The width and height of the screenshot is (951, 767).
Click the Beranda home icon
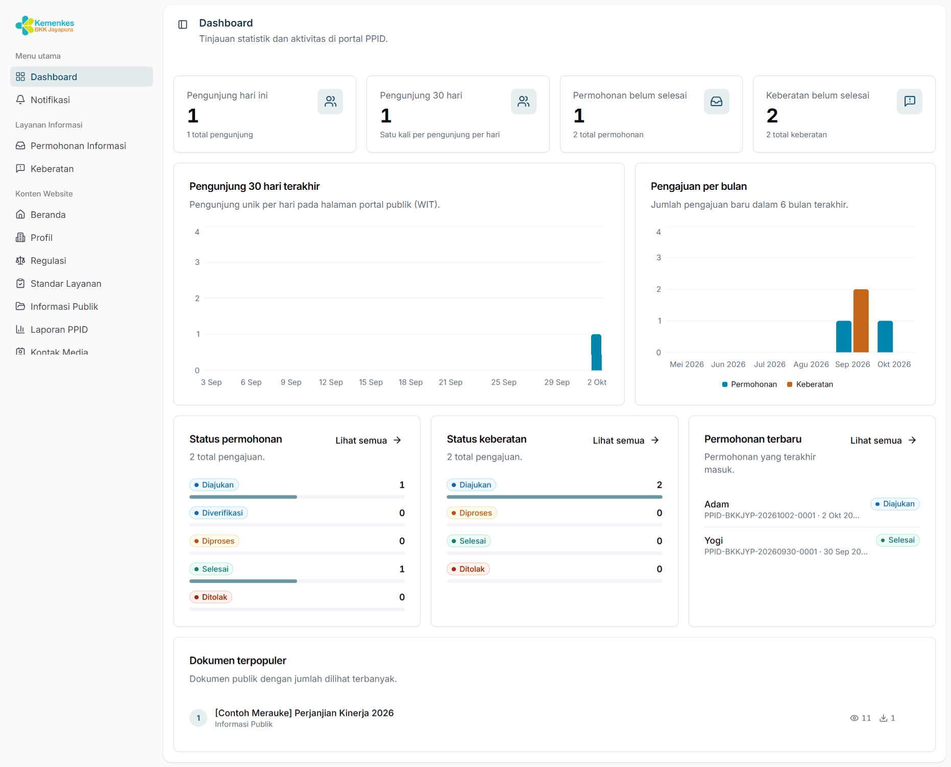tap(20, 214)
